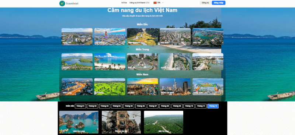
Task: Click the Vietnam flag icon
Action: pos(155,3)
